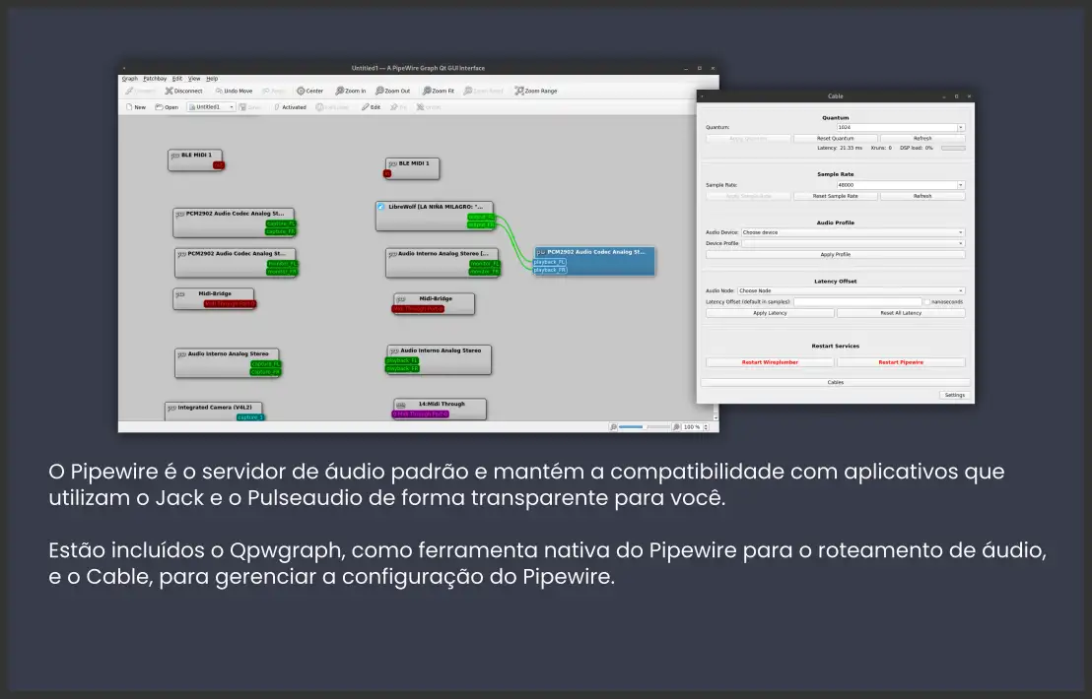Screen dimensions: 1092x699
Task: Click the zoom 100 % value field
Action: pyautogui.click(x=692, y=427)
